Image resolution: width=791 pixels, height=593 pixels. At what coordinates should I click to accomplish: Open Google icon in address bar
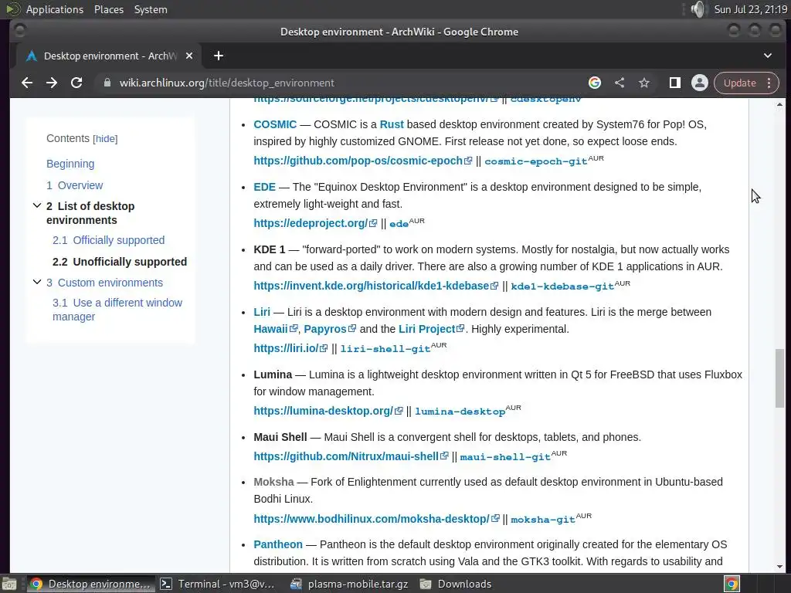coord(595,83)
